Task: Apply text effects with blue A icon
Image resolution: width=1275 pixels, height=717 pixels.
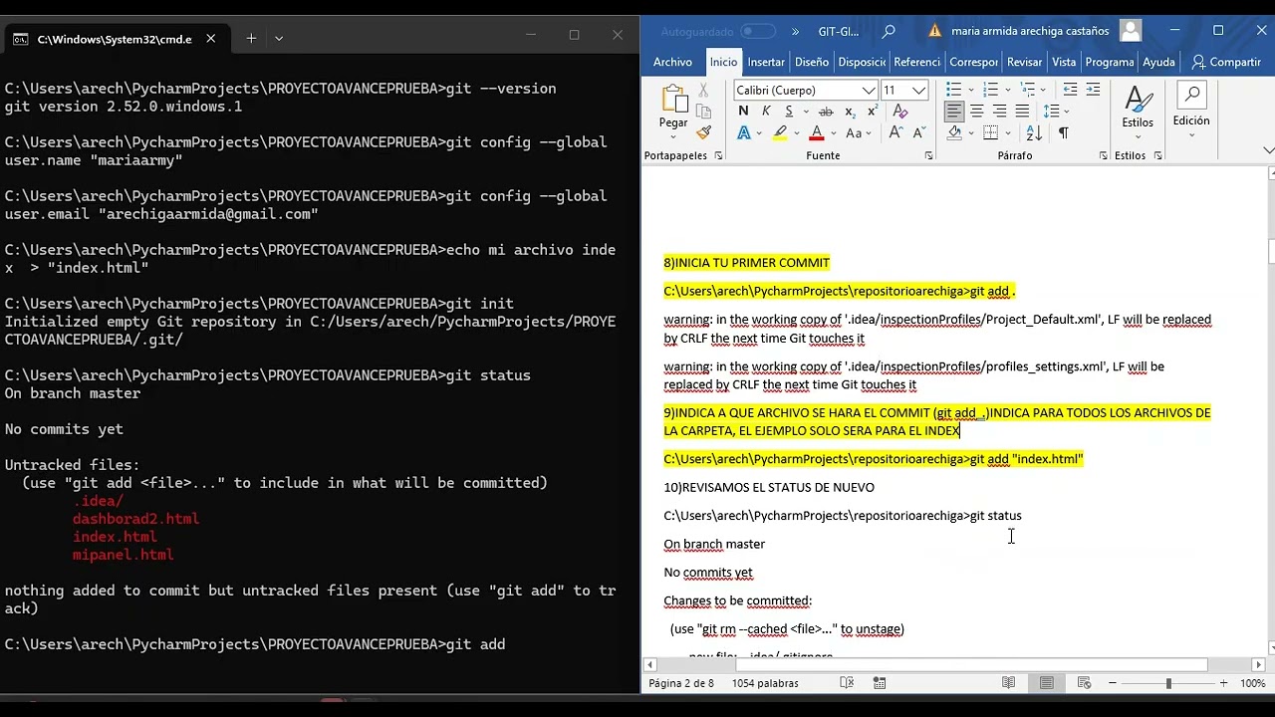Action: pos(744,132)
